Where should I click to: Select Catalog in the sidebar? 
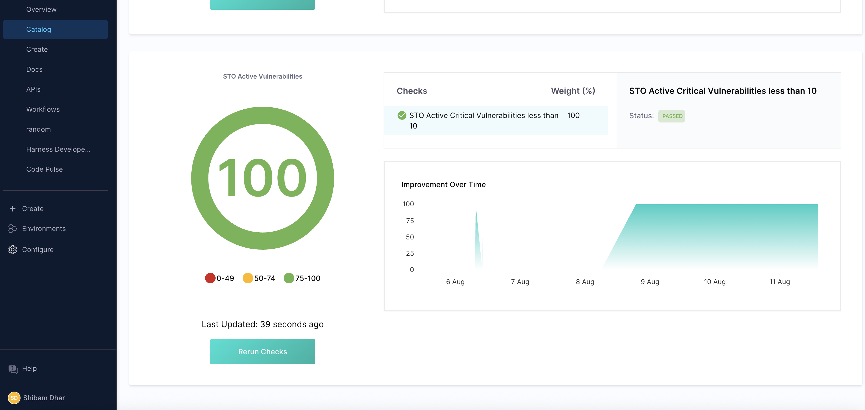[x=39, y=29]
